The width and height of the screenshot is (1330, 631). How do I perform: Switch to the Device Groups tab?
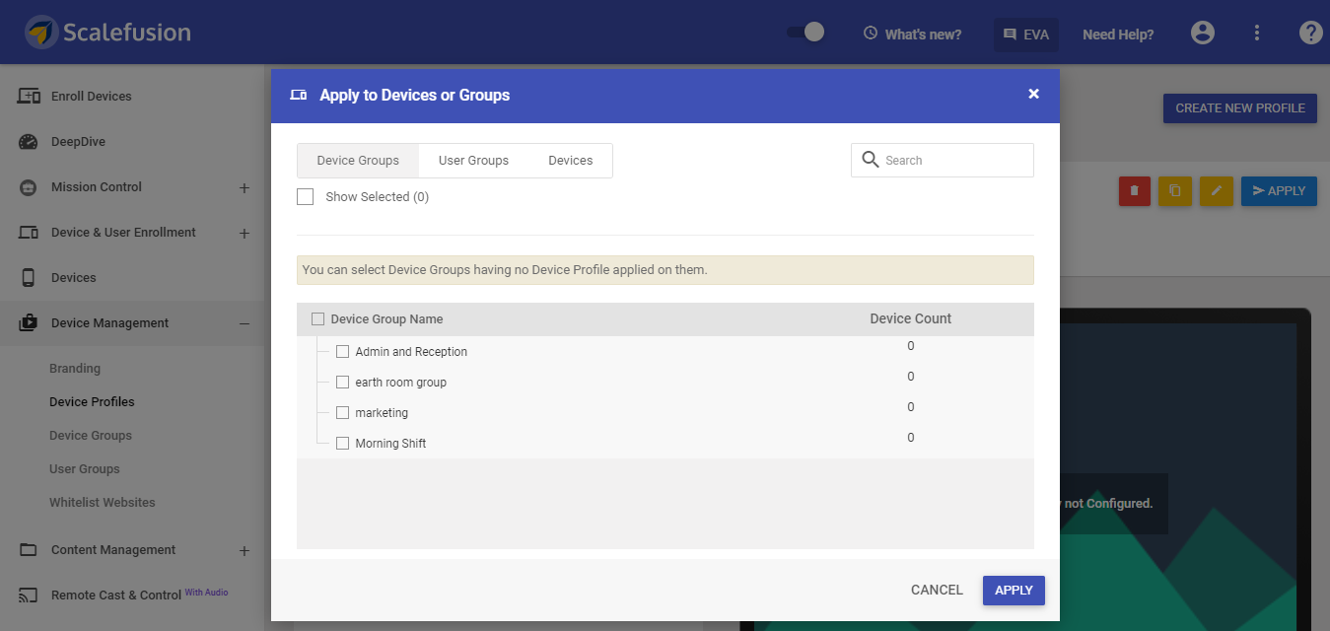coord(358,161)
